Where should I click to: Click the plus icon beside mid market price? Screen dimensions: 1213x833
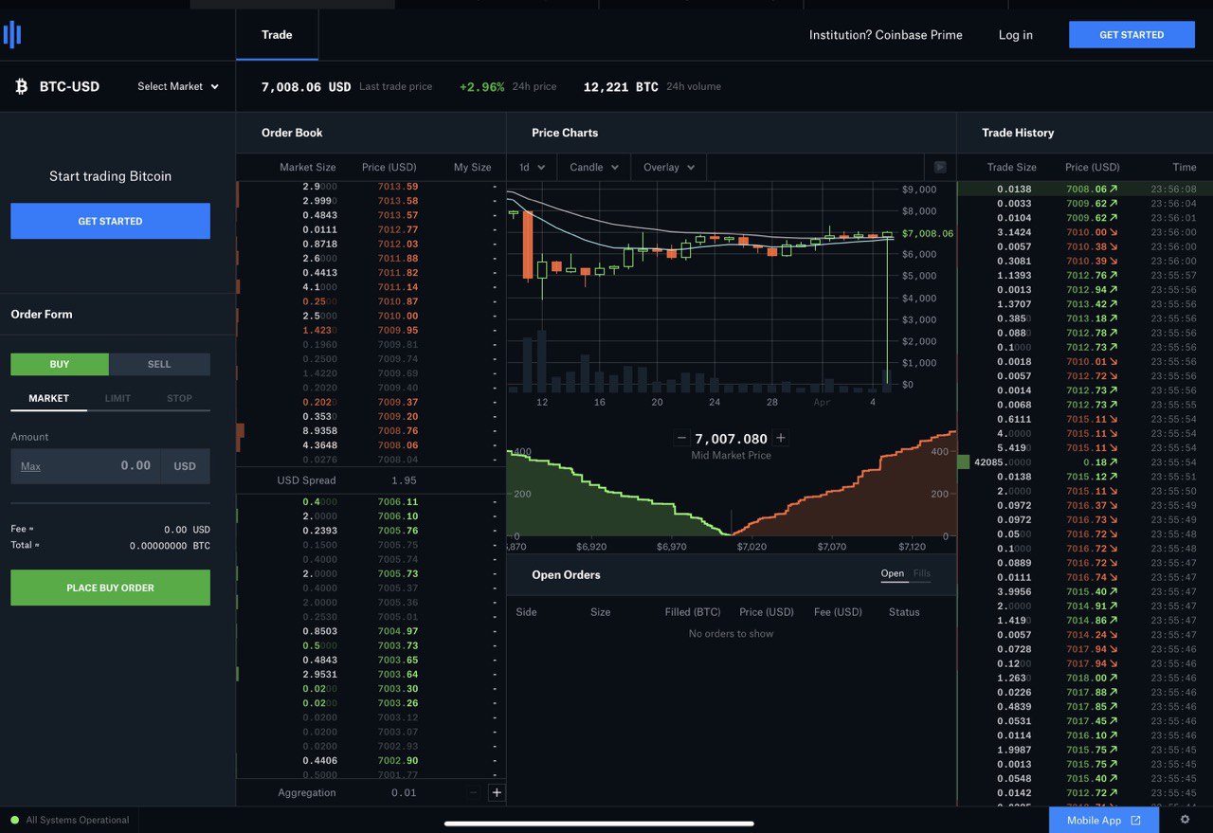(x=781, y=438)
